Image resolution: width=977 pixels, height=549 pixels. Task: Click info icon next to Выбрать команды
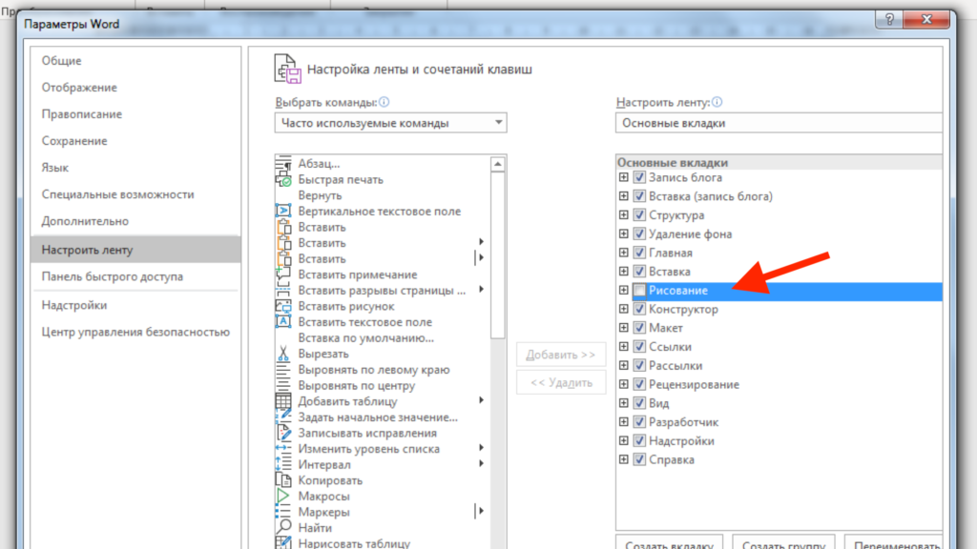[384, 102]
